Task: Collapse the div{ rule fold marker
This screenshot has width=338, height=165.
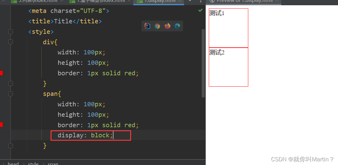Action: (x=10, y=42)
